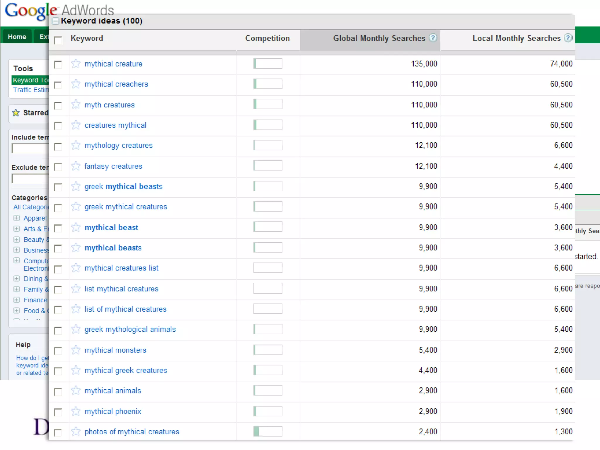The width and height of the screenshot is (600, 450).
Task: Star the 'mythology creatures' keyword
Action: (x=76, y=145)
